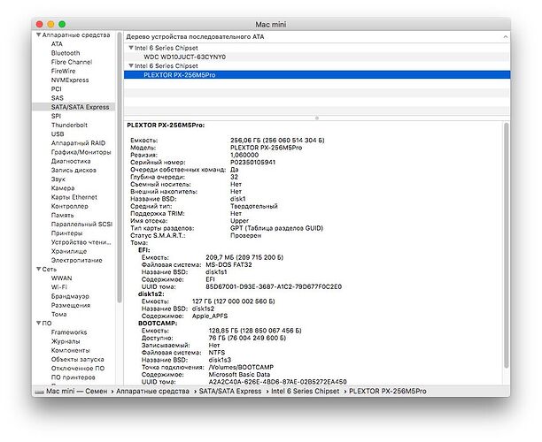Open NVMExpress hardware entry

point(70,80)
